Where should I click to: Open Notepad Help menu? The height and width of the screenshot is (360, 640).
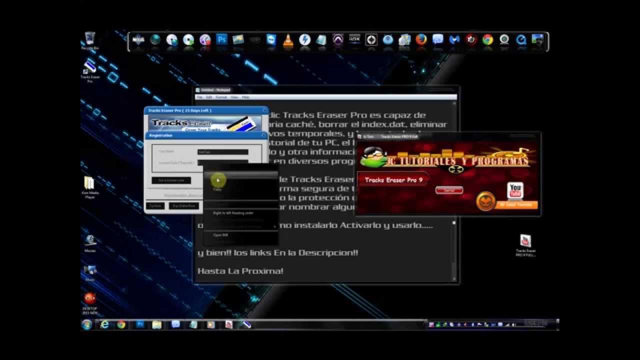[x=245, y=97]
